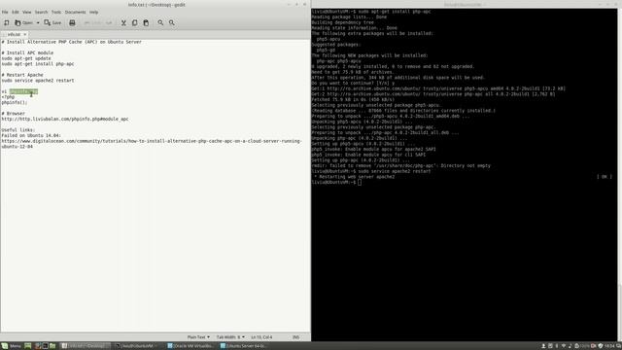The height and width of the screenshot is (350, 622).
Task: Click the shield update icon in system tray
Action: pyautogui.click(x=601, y=346)
